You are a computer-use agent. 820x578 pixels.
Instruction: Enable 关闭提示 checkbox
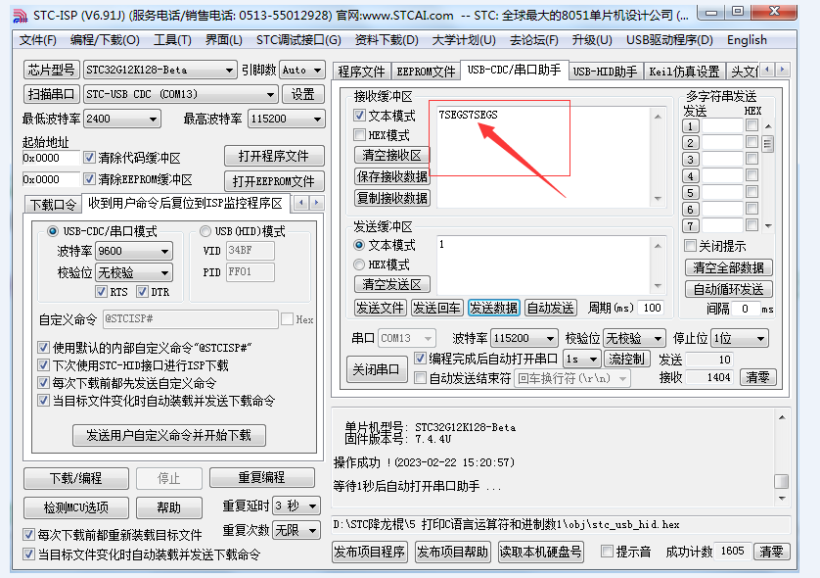[x=690, y=246]
